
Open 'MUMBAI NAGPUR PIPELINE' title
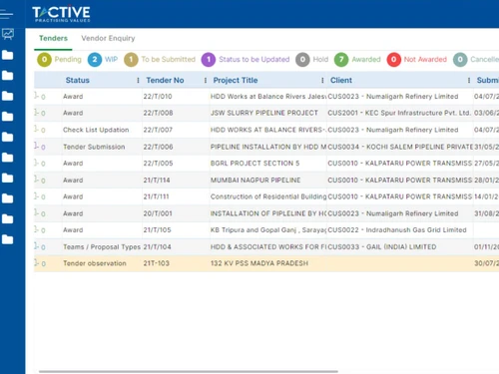point(255,181)
